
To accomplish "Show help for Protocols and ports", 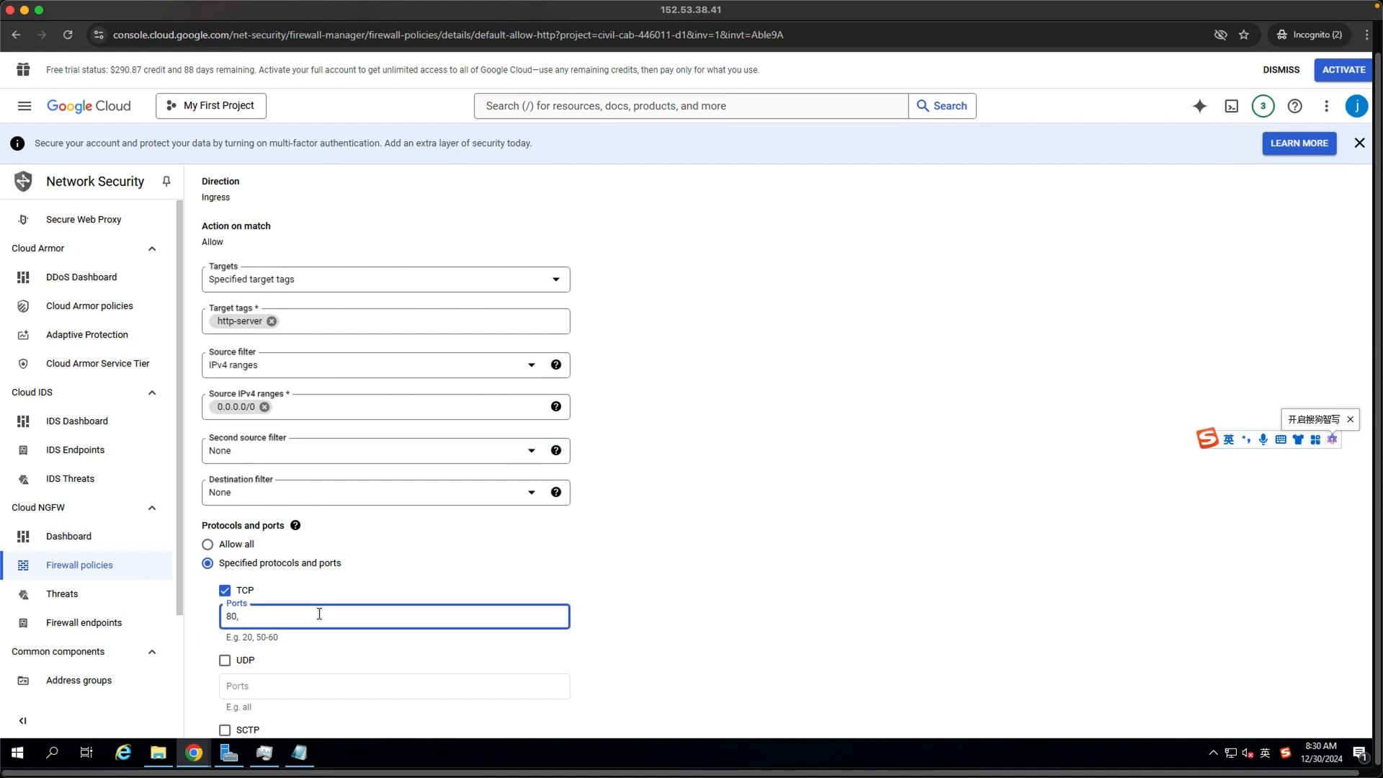I will click(x=295, y=525).
